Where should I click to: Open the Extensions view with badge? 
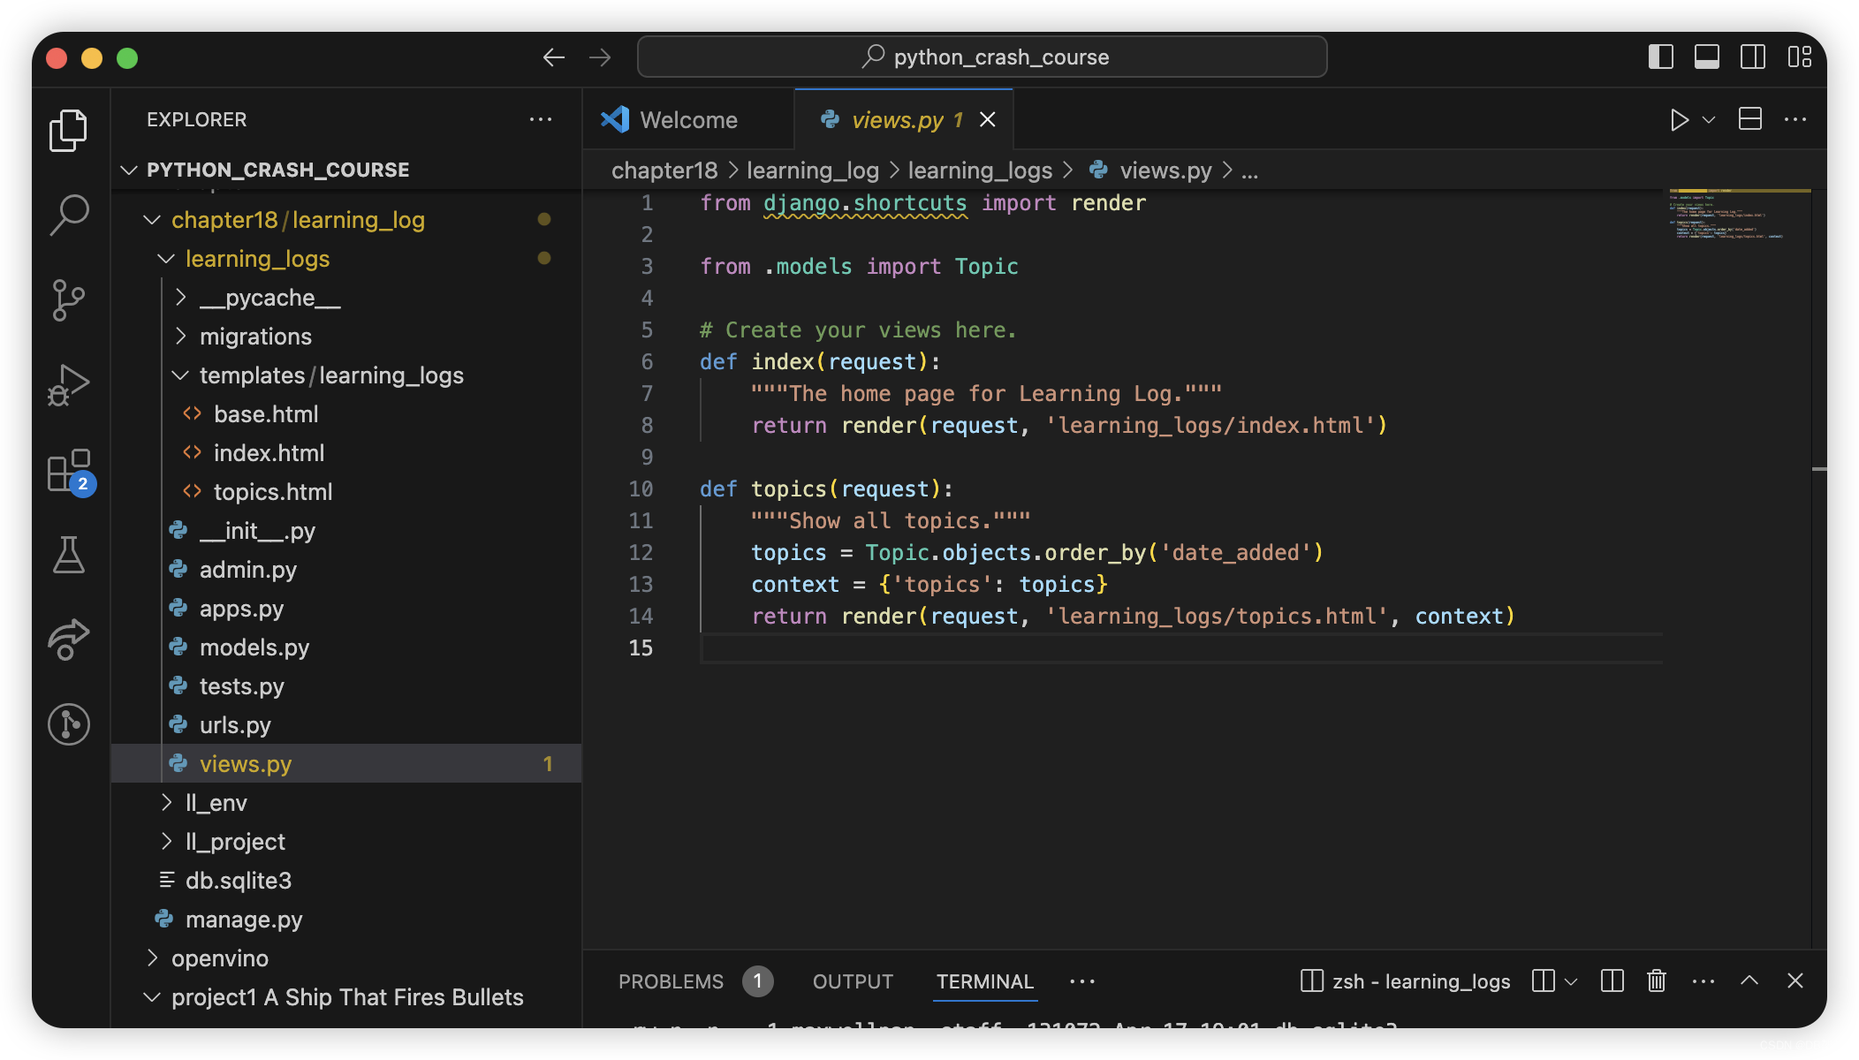pos(69,471)
